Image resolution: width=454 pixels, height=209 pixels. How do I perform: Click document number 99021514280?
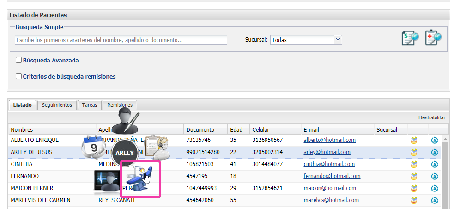(203, 152)
